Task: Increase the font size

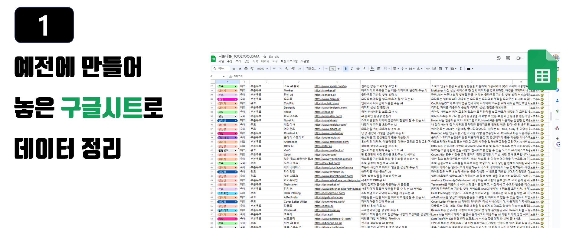Action: (339, 69)
